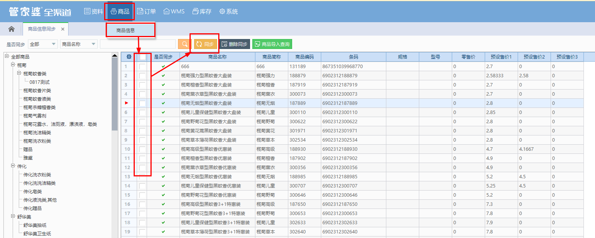Tick the select-all header checkbox
595x238 pixels.
(142, 57)
